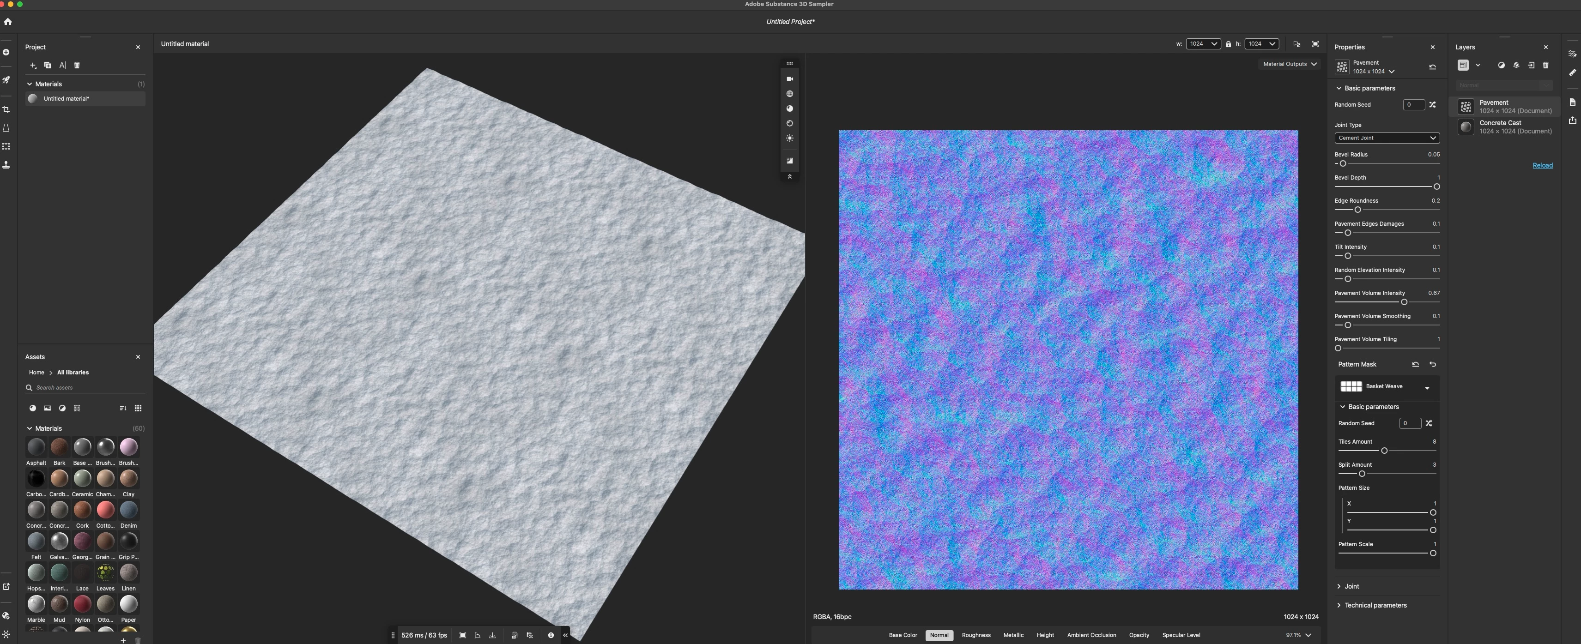This screenshot has height=644, width=1581.
Task: Click the camera settings icon in the viewport toolbar
Action: 790,79
